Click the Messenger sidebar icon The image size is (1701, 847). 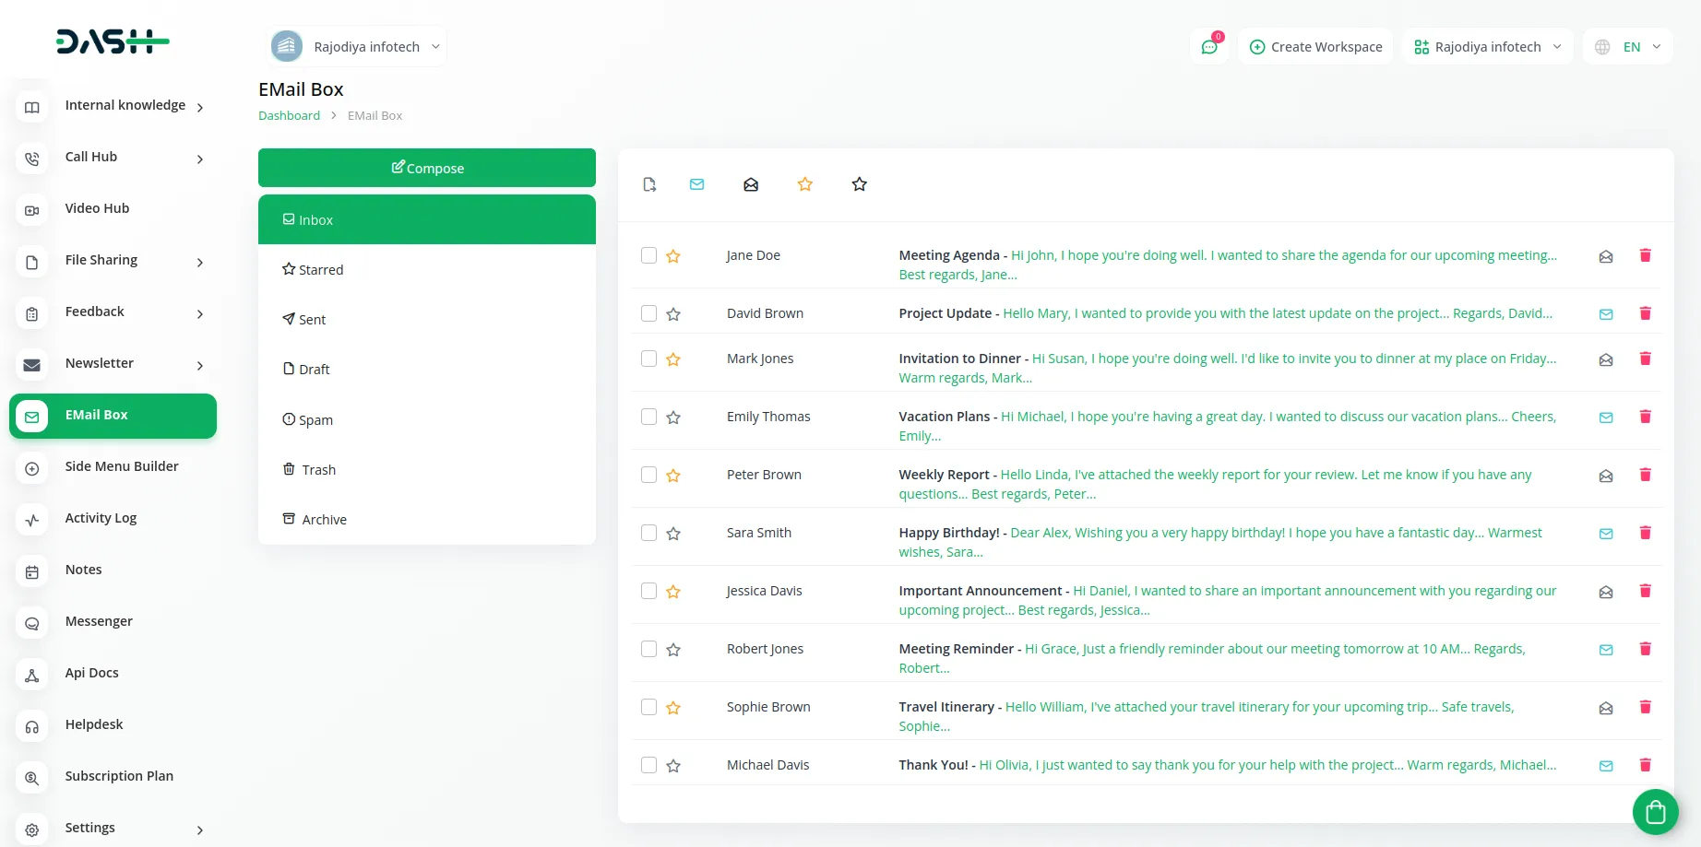pos(32,623)
